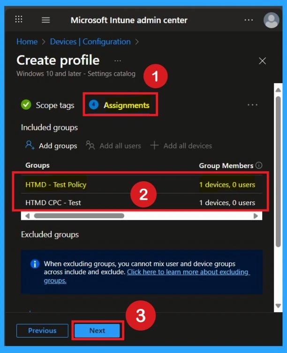287x353 pixels.
Task: Open the hamburger navigation menu
Action: (45, 20)
